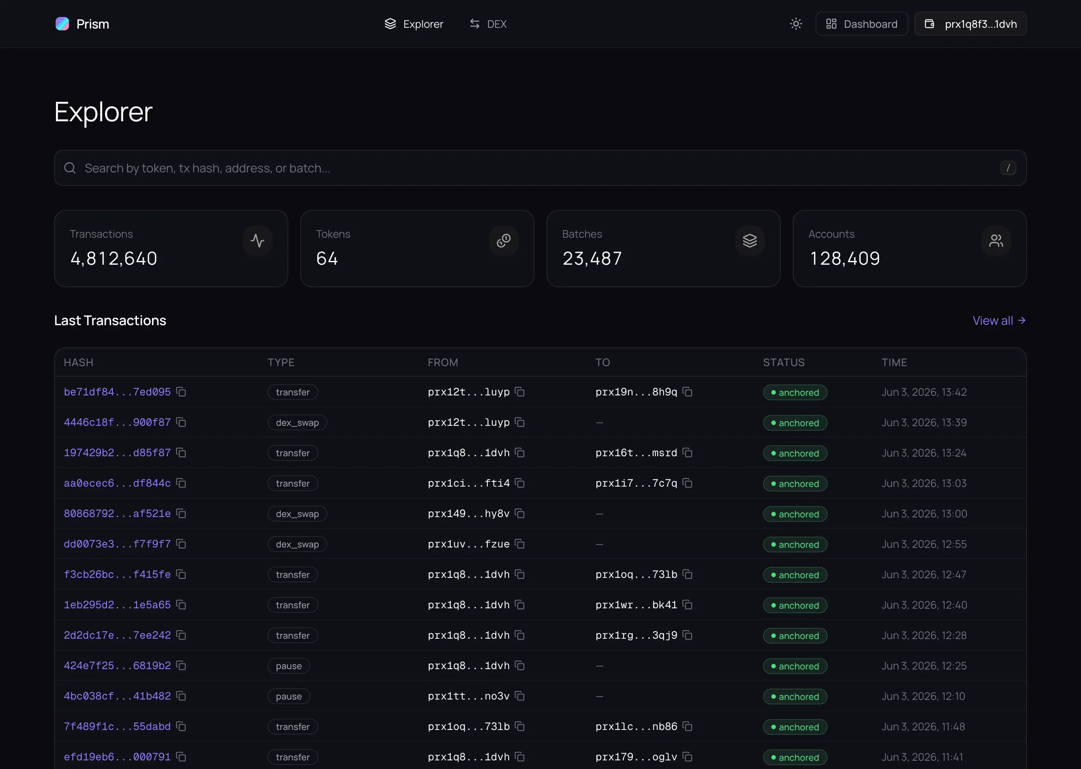Open the Explorer nav tab

pos(414,24)
